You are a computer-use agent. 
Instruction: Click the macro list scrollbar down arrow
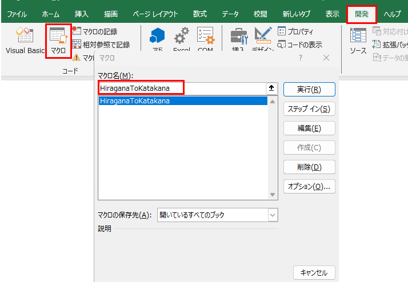273,195
